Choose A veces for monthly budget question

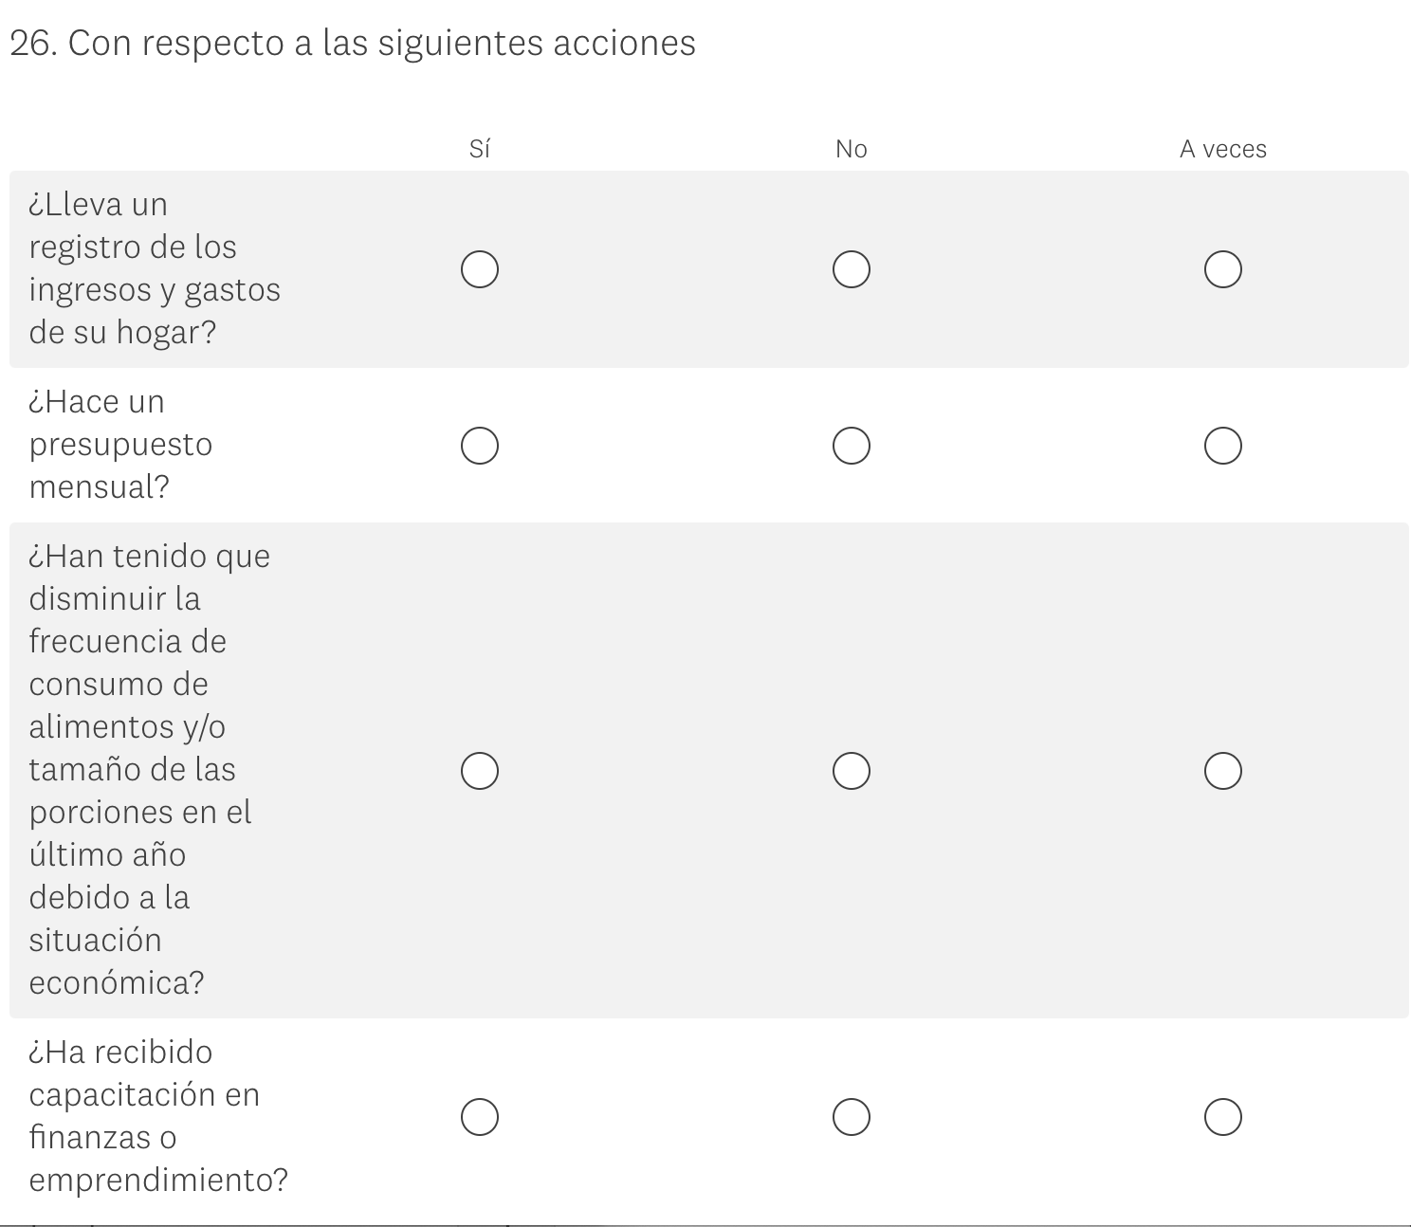1223,446
